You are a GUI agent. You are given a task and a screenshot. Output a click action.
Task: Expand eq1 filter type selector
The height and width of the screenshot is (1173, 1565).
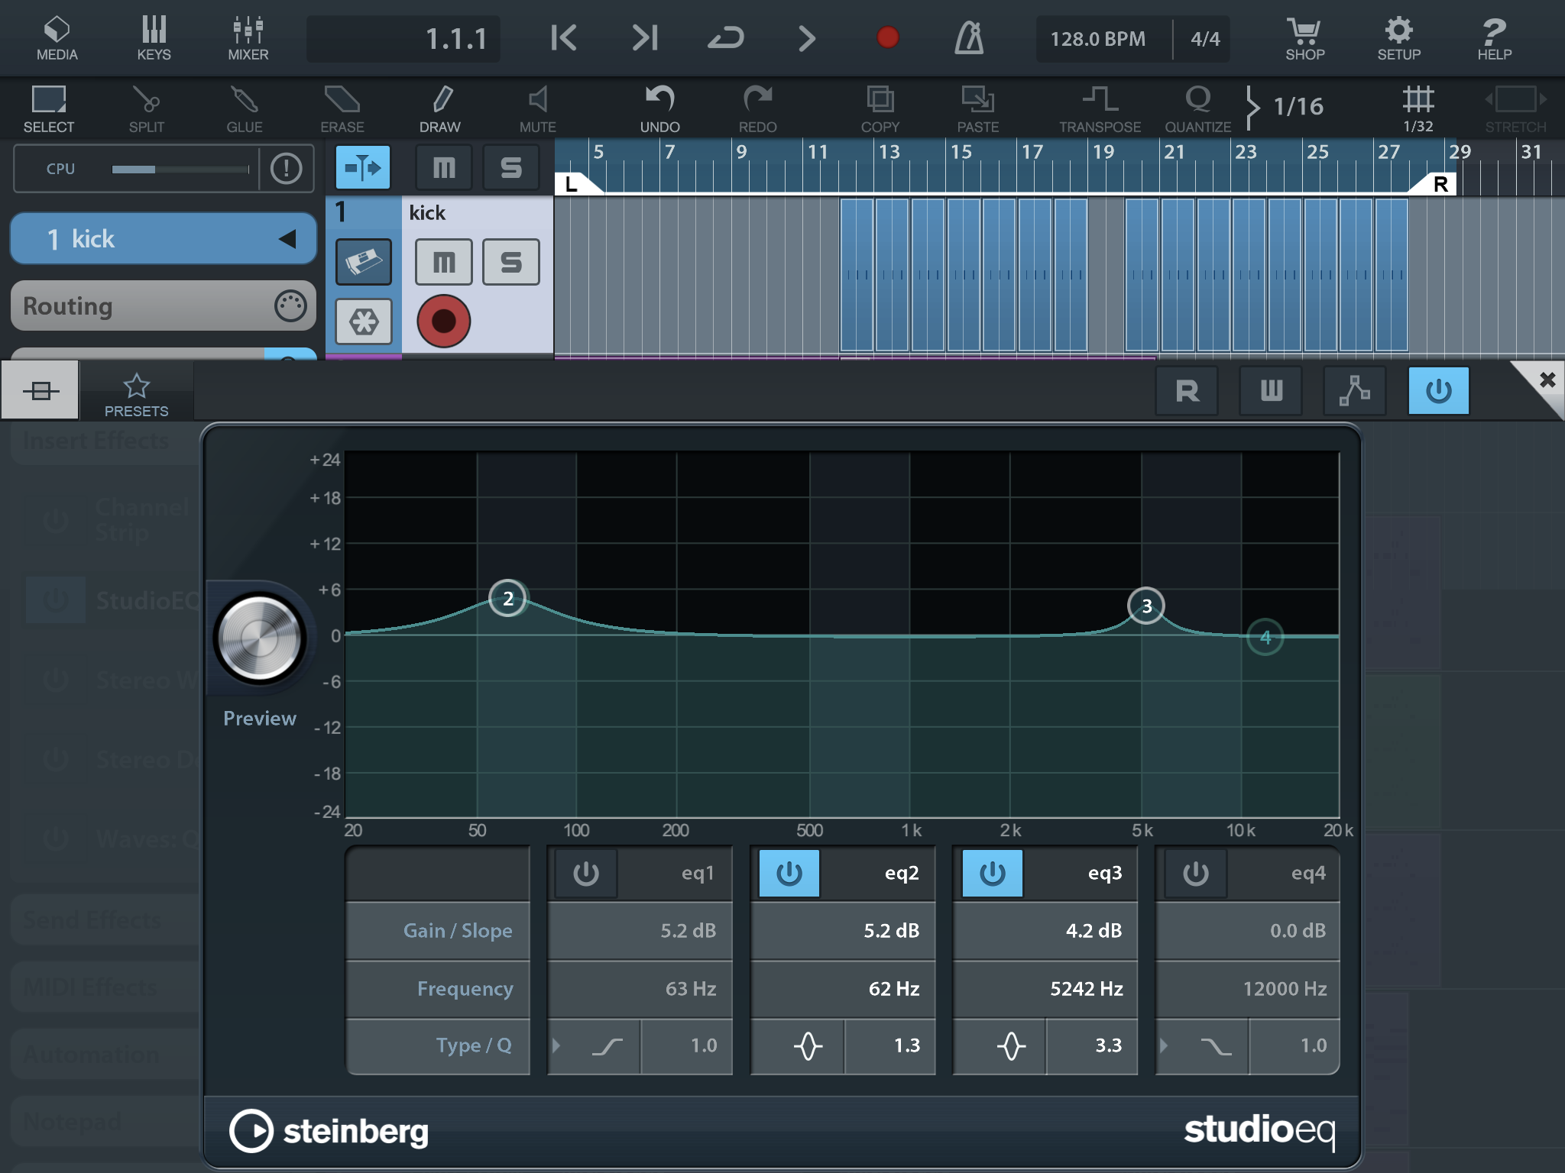coord(595,1045)
